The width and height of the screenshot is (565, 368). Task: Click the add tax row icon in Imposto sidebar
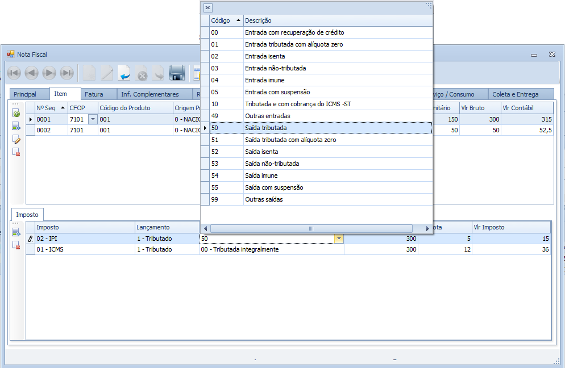tap(16, 232)
